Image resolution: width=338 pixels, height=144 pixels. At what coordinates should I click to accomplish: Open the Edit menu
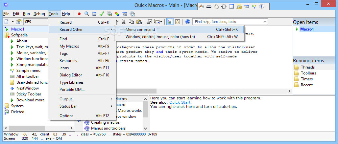(16, 14)
